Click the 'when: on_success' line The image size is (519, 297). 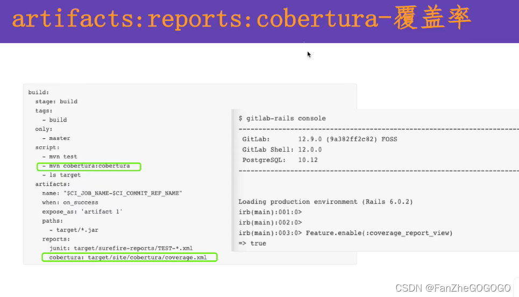[x=70, y=203]
